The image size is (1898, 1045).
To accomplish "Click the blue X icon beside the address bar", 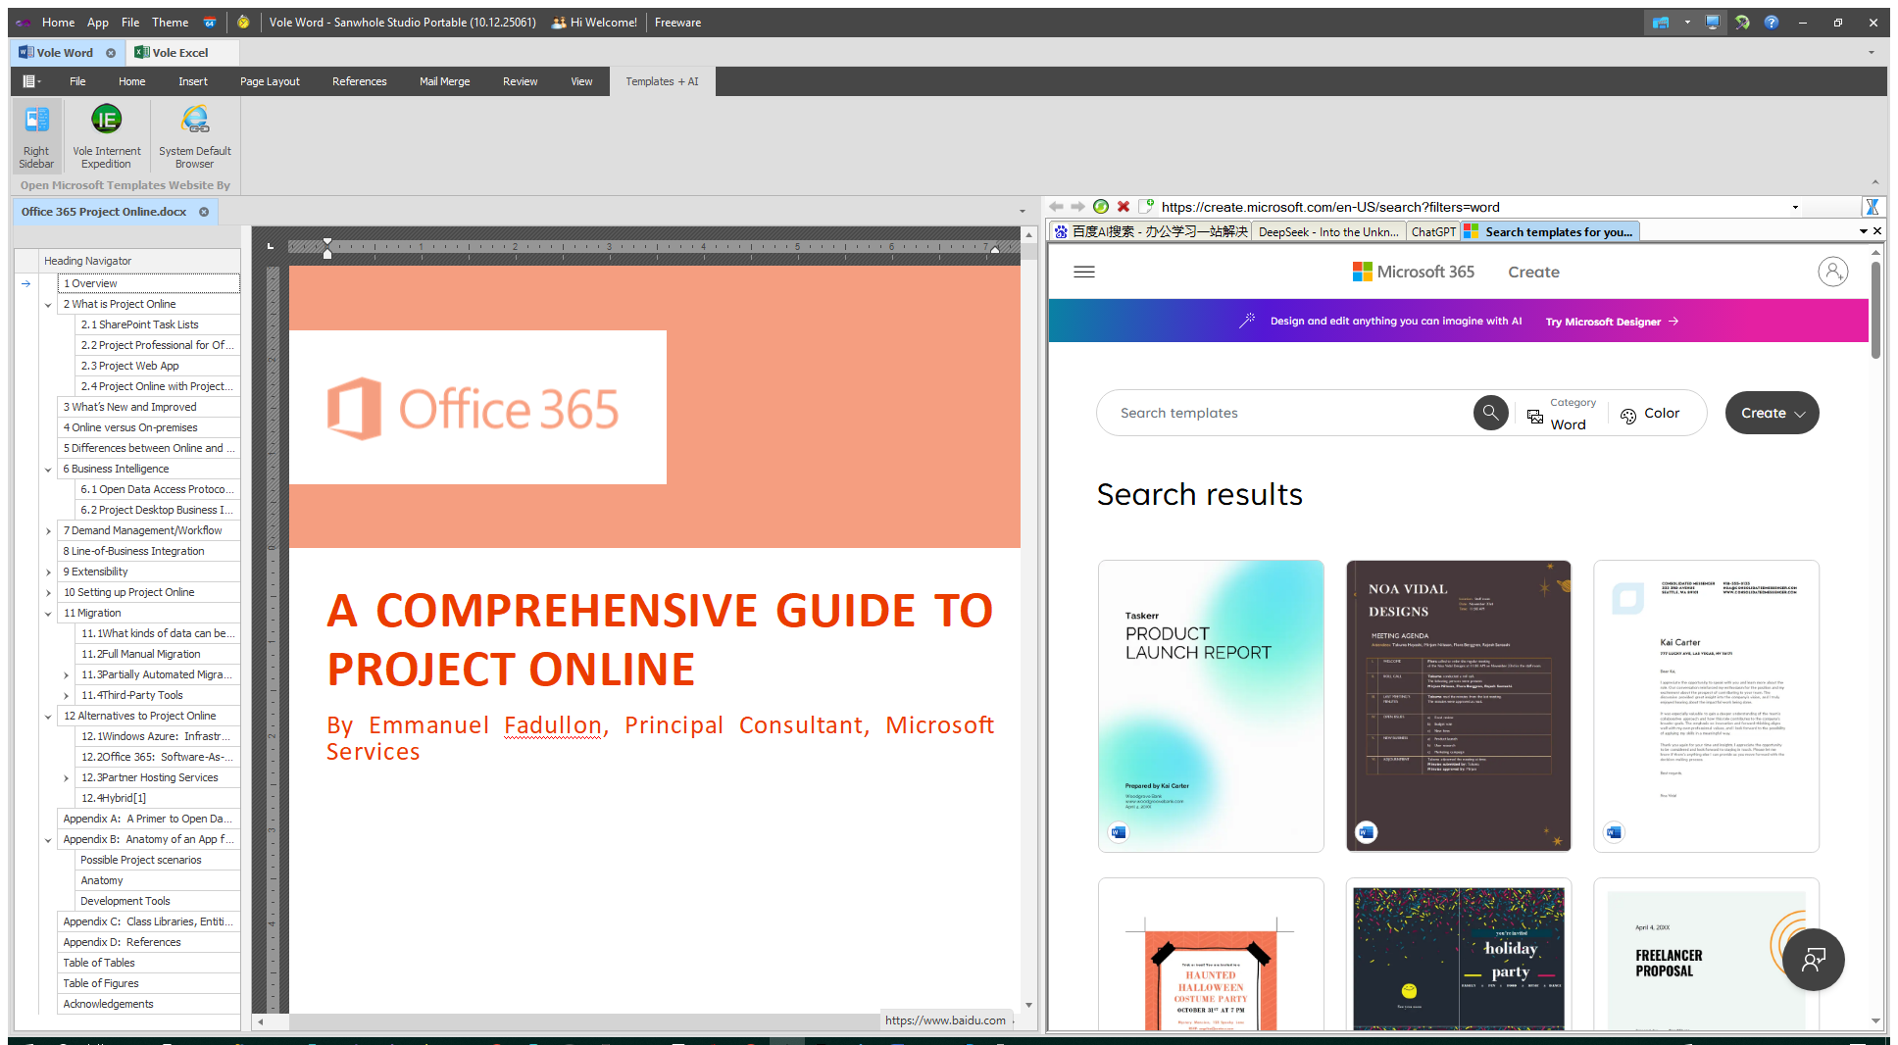I will [1873, 207].
